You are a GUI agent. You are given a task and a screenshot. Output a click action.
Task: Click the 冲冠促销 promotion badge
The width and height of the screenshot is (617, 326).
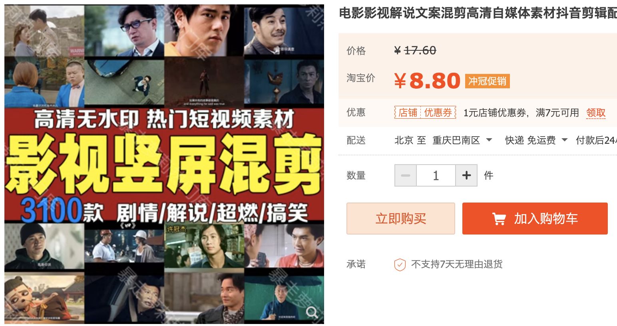pos(487,81)
